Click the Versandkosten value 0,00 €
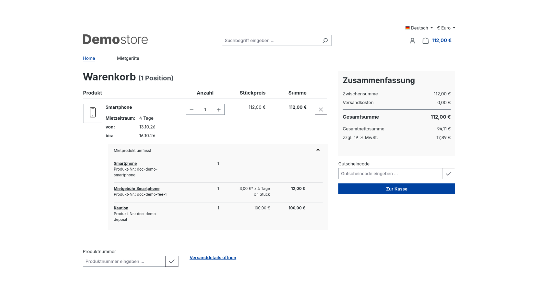Screen dimensions: 538x302 [444, 103]
